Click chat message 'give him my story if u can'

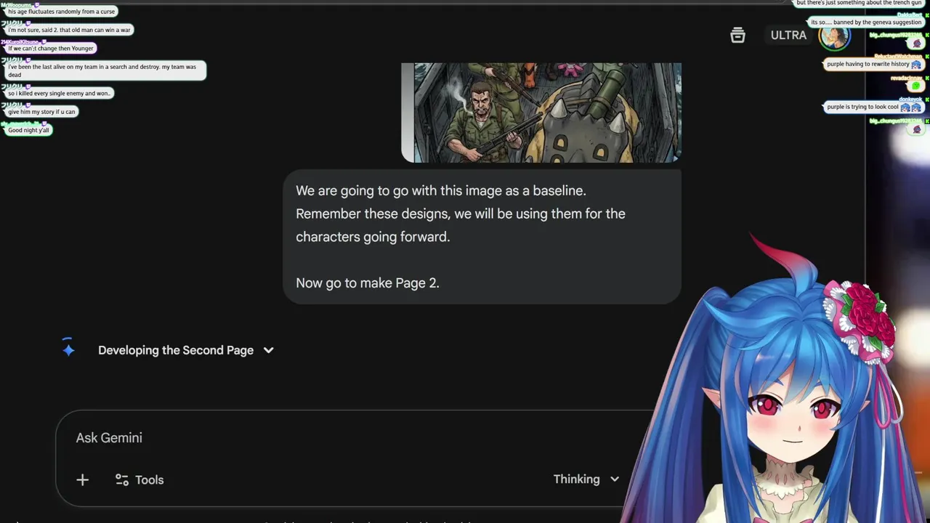coord(41,112)
